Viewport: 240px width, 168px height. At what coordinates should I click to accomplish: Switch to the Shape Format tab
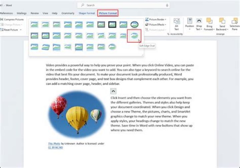87,13
